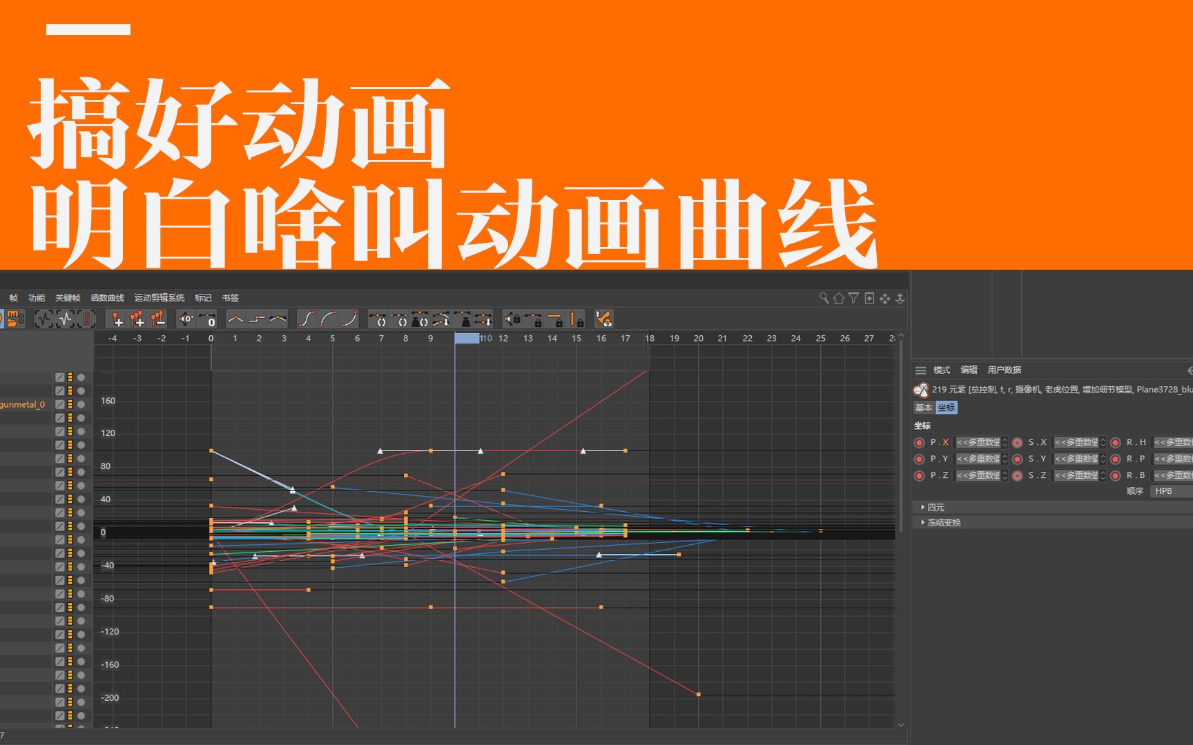Screen dimensions: 1193x745
Task: Open the 函数曲线 menu
Action: point(107,297)
